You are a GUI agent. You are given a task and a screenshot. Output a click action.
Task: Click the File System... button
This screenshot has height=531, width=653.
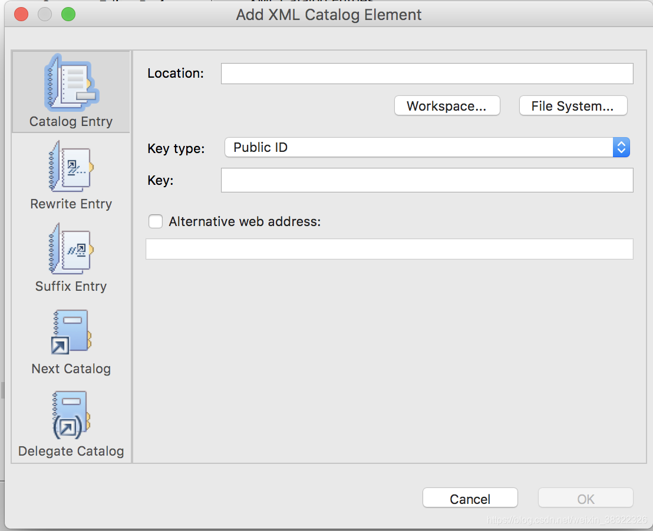coord(573,106)
